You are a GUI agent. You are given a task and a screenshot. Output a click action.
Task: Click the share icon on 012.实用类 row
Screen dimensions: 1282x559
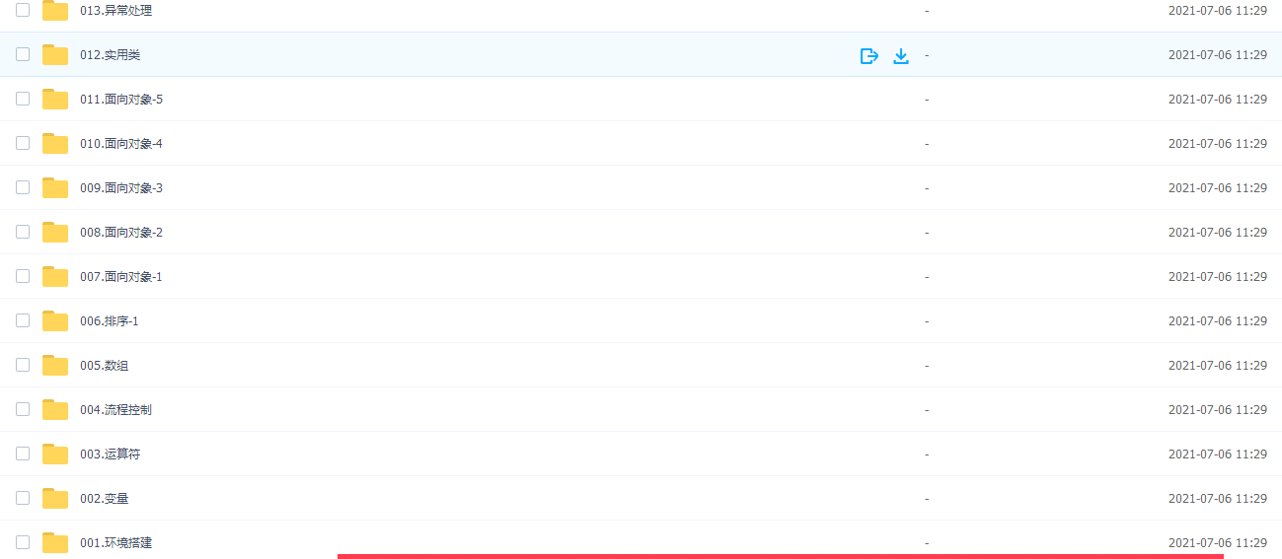[868, 55]
